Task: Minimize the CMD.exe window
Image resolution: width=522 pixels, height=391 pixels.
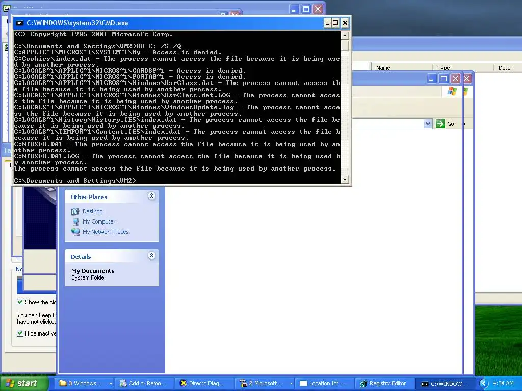Action: 327,23
